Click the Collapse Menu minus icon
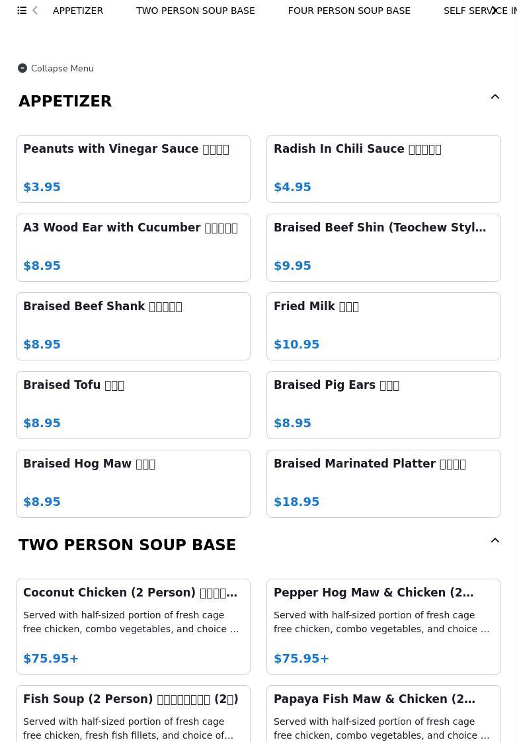Image resolution: width=517 pixels, height=742 pixels. point(22,68)
